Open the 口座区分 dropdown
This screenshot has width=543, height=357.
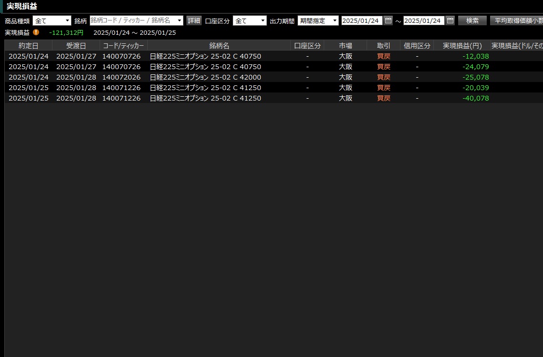coord(250,21)
